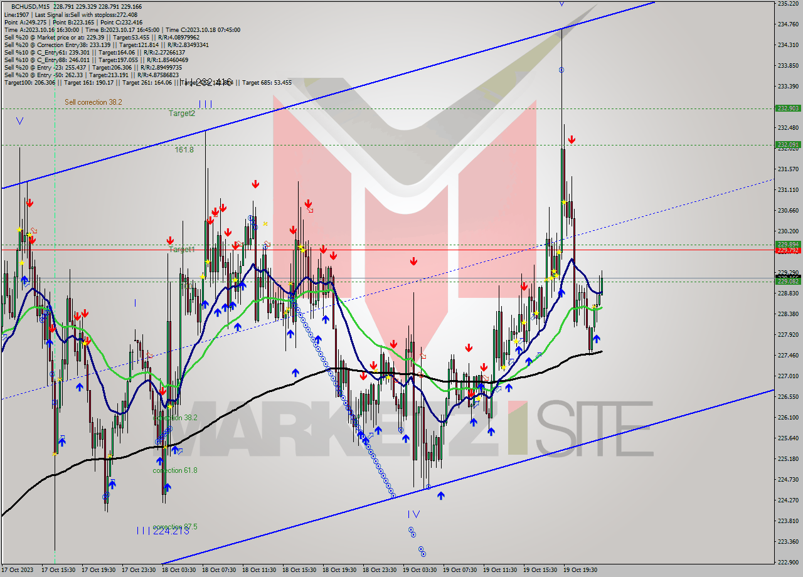Image resolution: width=803 pixels, height=577 pixels.
Task: Select the '18 Oct 03:30' time axis label
Action: click(179, 570)
